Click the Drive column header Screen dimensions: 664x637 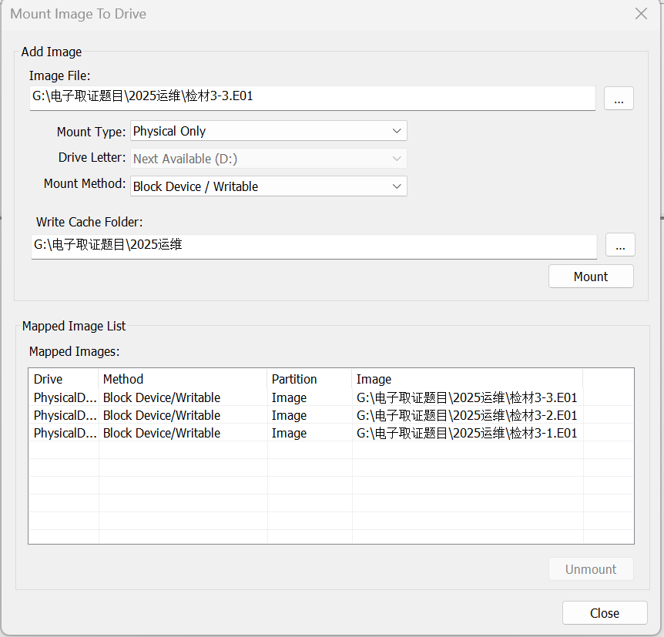point(63,379)
